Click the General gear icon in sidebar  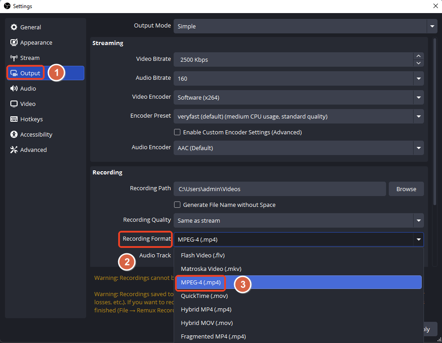click(14, 27)
